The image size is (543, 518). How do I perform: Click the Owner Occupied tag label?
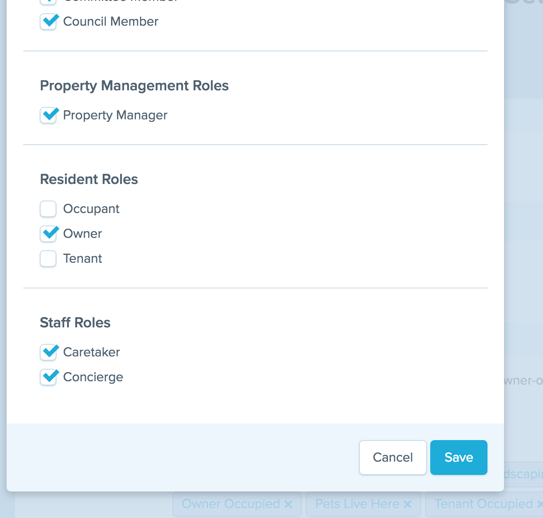click(231, 504)
